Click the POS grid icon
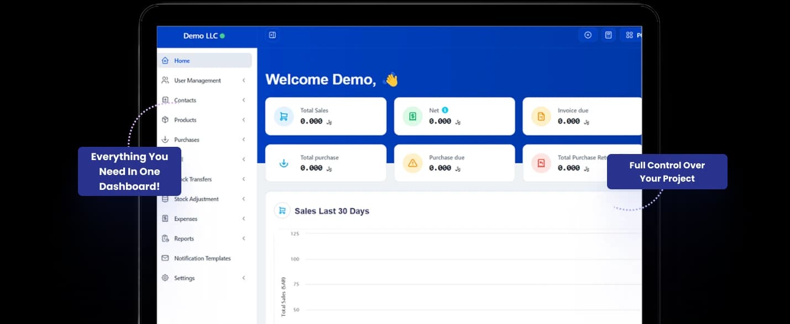Screen dimensions: 790x324 click(x=630, y=35)
